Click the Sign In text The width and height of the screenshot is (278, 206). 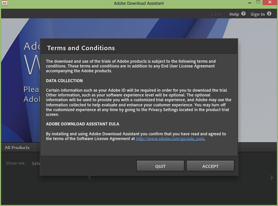258,14
